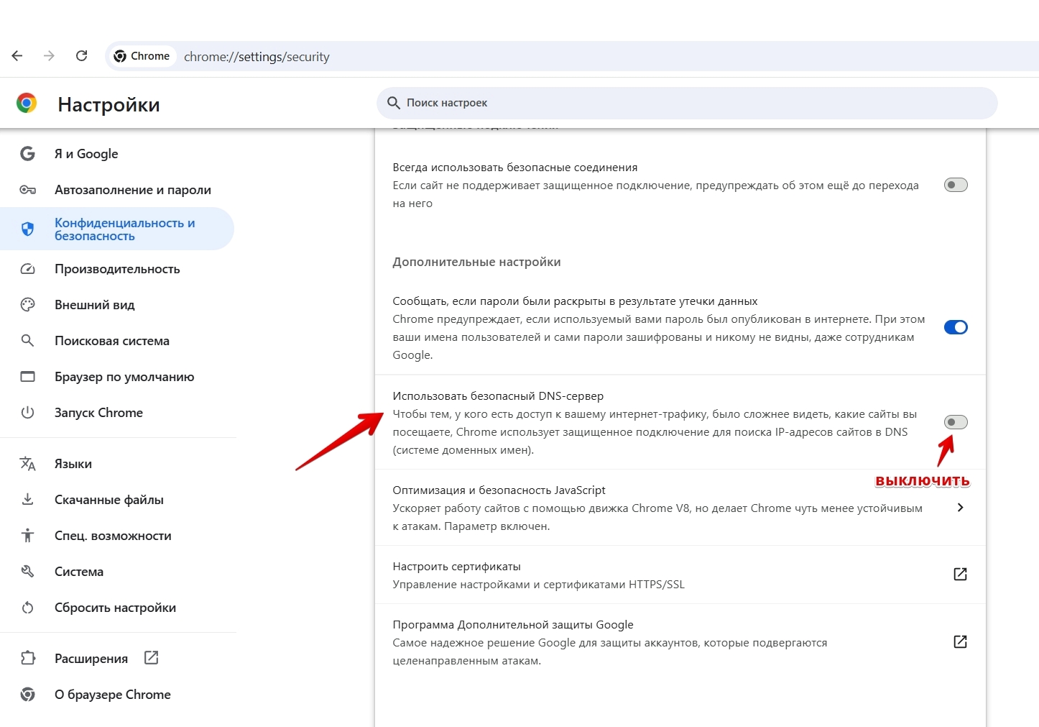Disable the password leak warning toggle
1039x727 pixels.
point(956,327)
